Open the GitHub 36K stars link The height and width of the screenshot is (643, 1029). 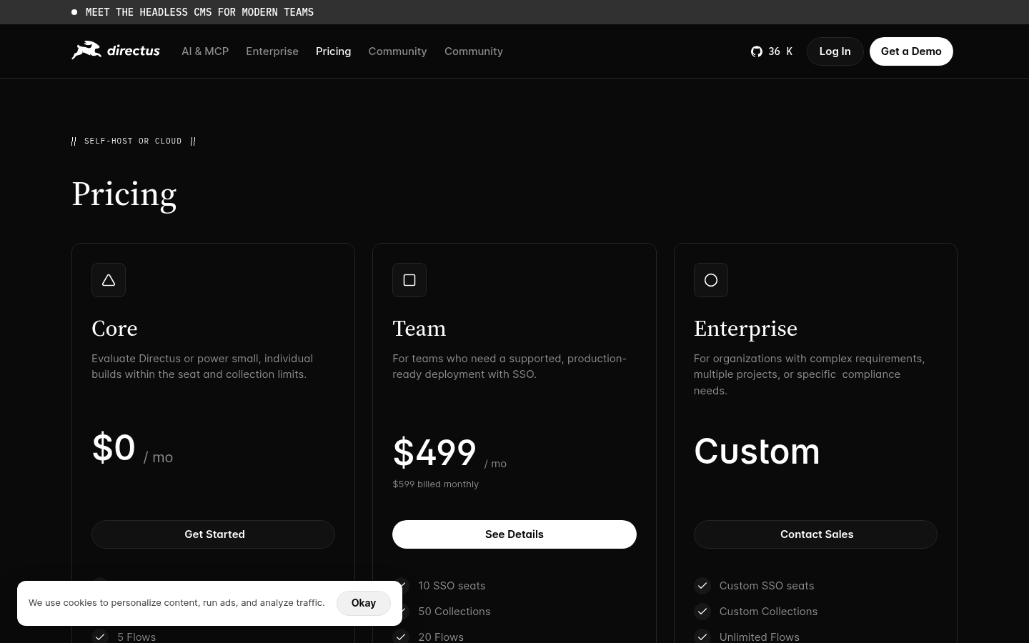772,51
